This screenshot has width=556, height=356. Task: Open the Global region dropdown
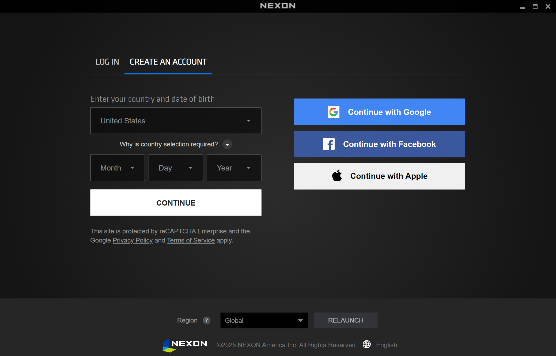click(x=264, y=320)
